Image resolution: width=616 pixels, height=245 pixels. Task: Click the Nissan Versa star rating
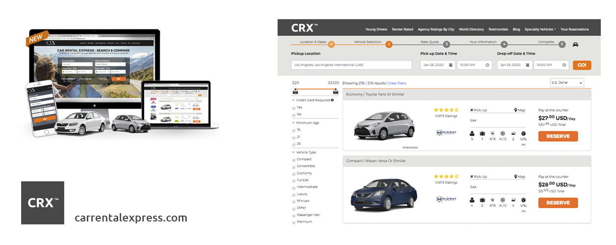click(446, 177)
